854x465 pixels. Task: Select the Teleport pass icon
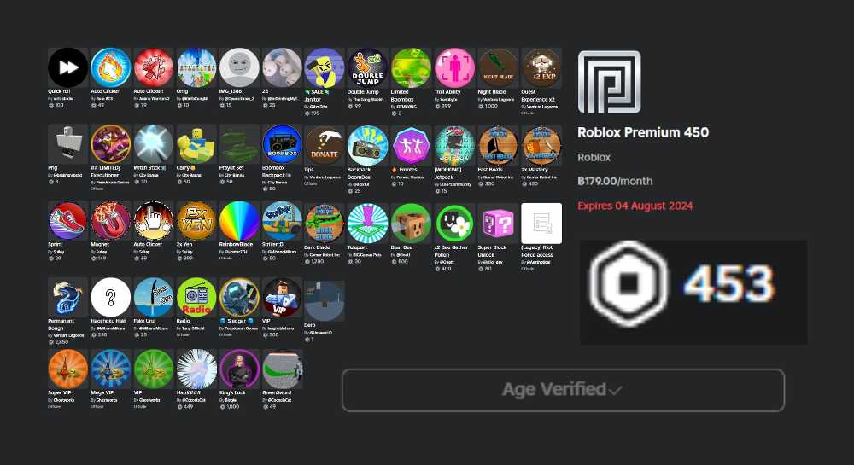[367, 224]
